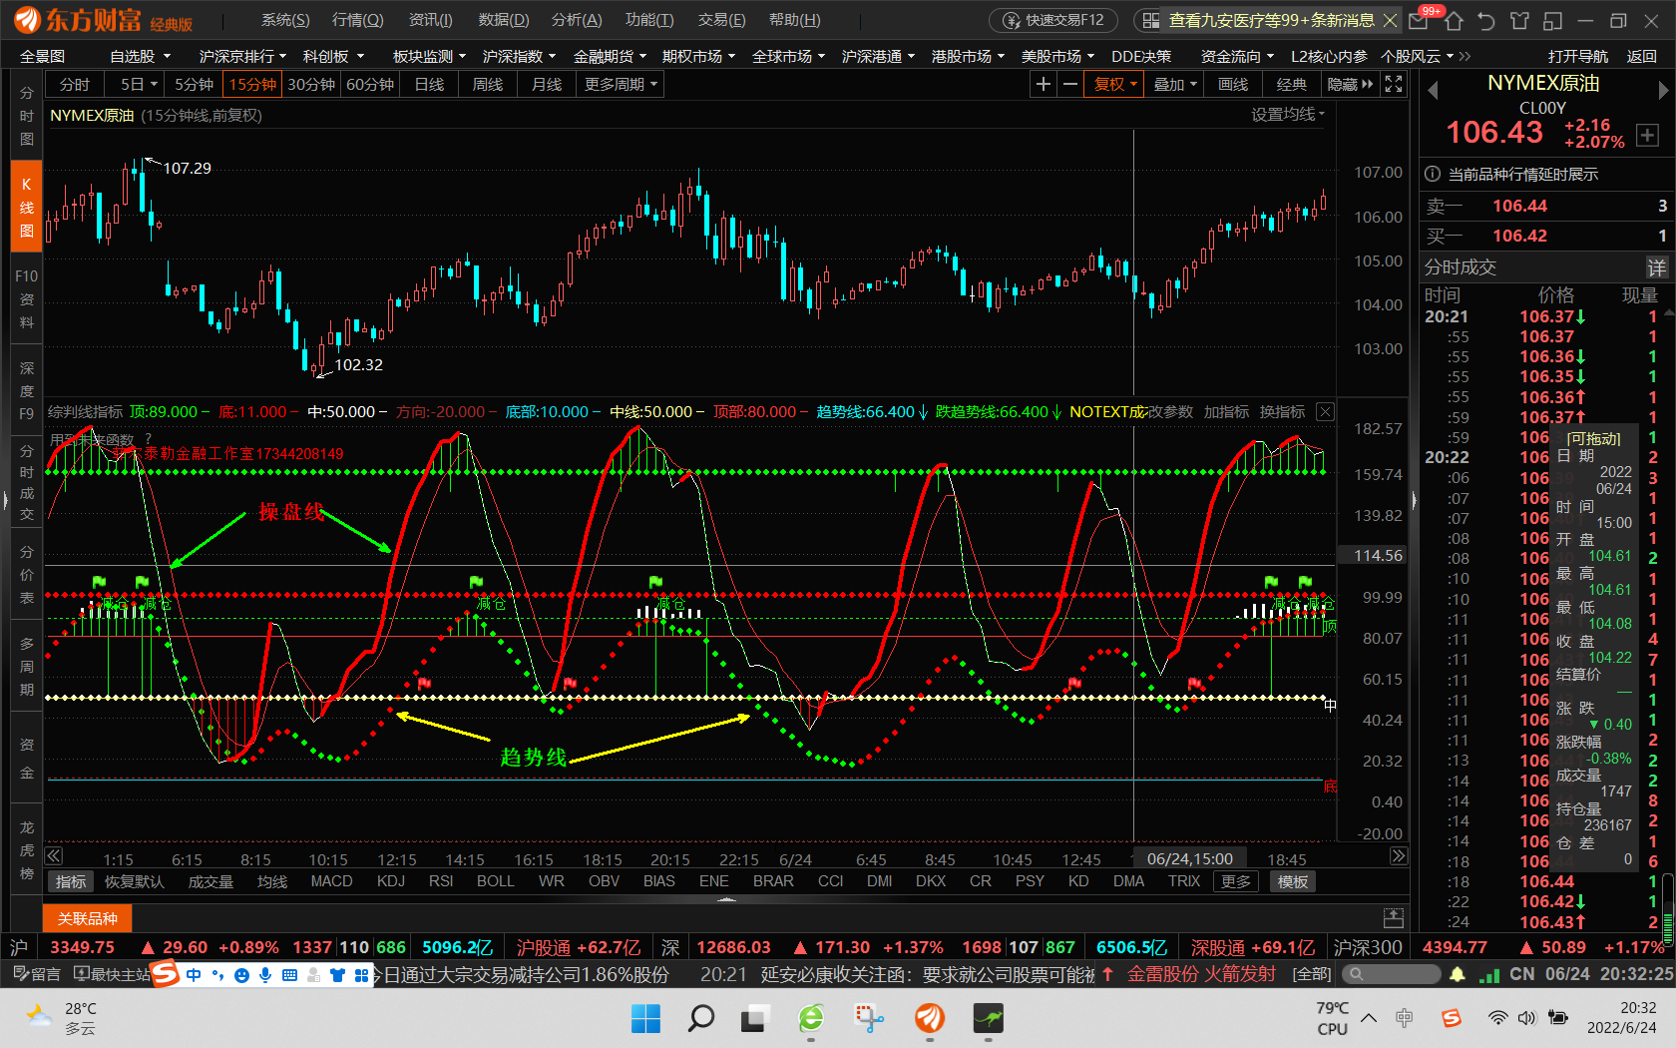
Task: Switch to 经典 chart mode
Action: point(1291,85)
